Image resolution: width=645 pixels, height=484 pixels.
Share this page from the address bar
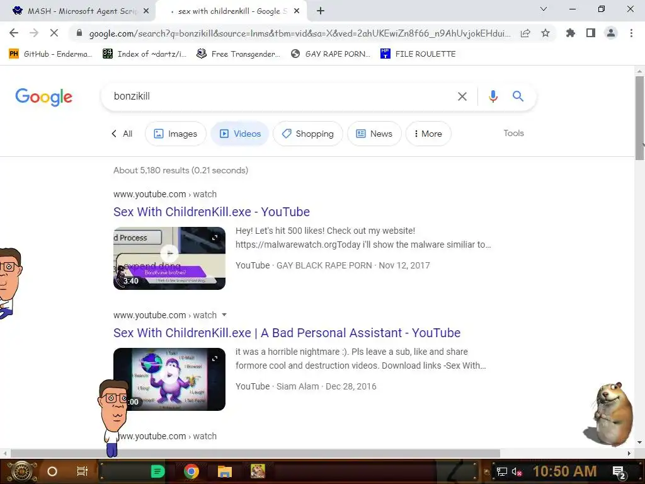pos(525,33)
